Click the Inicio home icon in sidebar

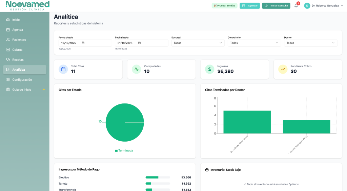(8, 20)
